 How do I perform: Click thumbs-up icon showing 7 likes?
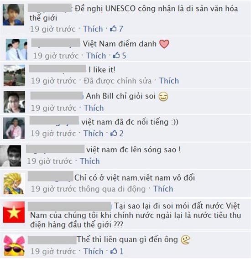(114, 29)
